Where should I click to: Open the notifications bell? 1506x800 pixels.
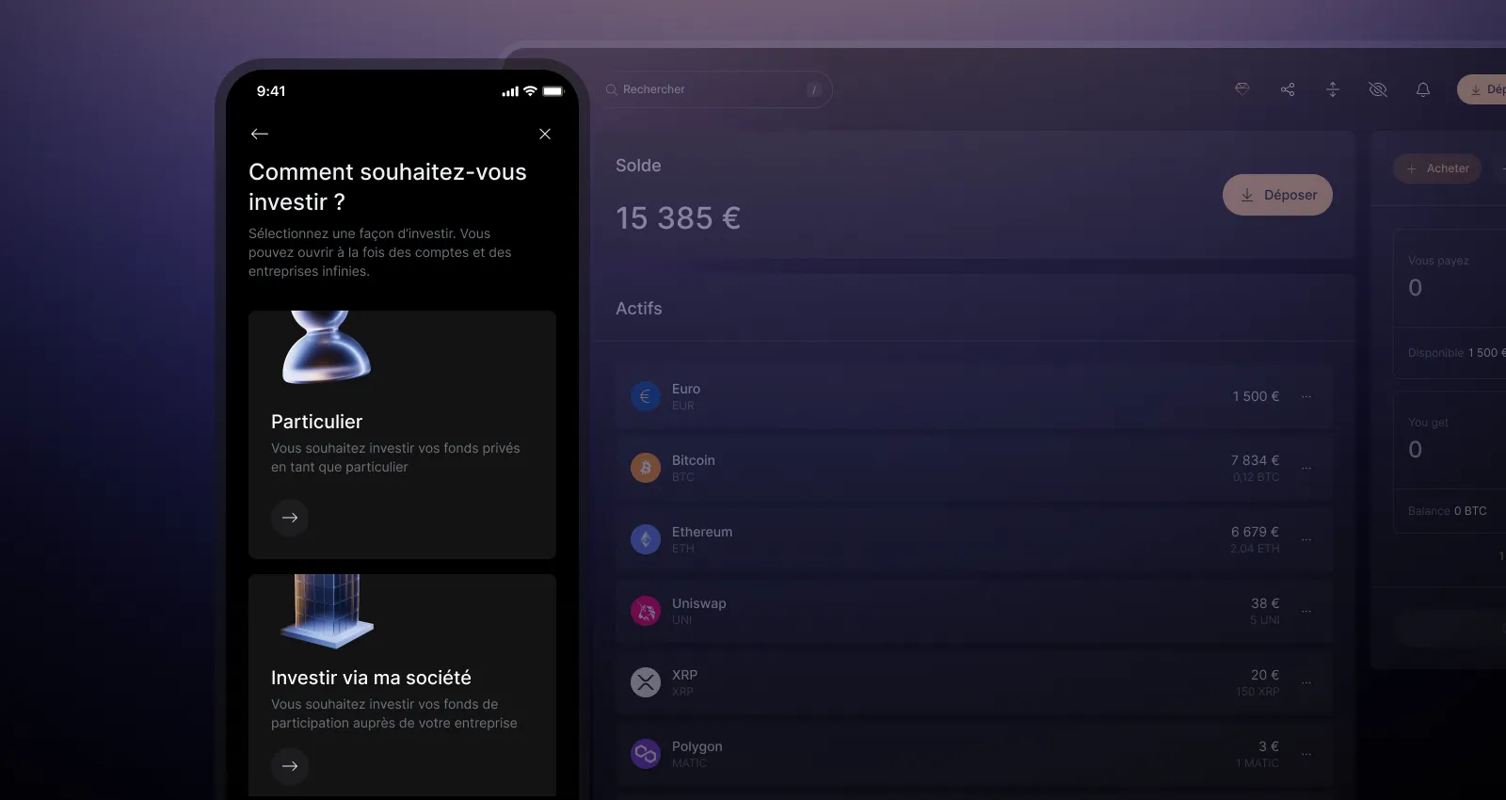click(1423, 89)
